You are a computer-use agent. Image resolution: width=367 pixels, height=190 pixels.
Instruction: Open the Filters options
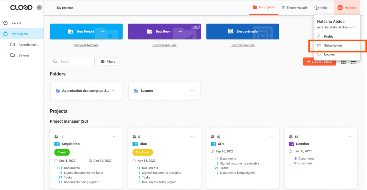pos(108,62)
